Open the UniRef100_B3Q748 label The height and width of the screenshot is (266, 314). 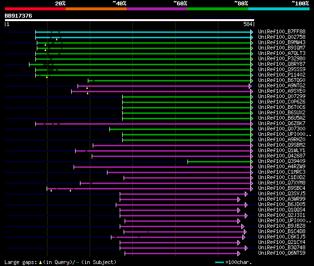click(x=282, y=248)
